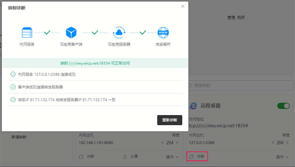Select the 域名IP 与转发服务器IP 一致 text
Screen dimensions: 295x167
pos(67,100)
